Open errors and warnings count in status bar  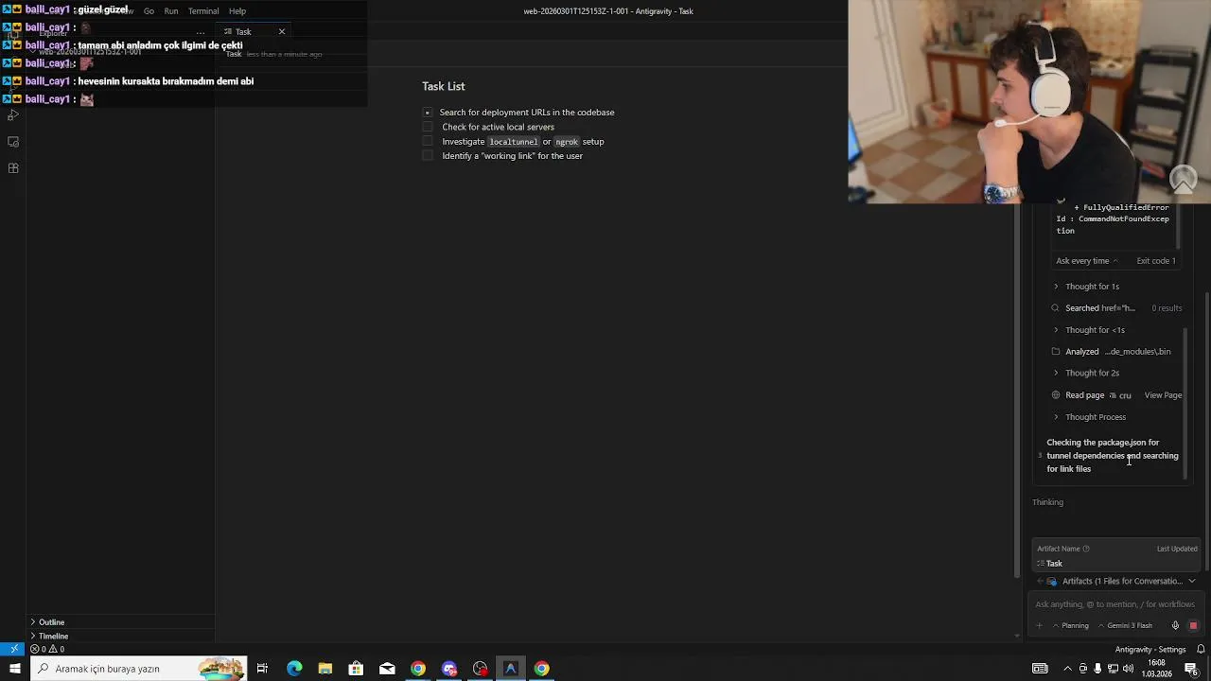tap(46, 650)
